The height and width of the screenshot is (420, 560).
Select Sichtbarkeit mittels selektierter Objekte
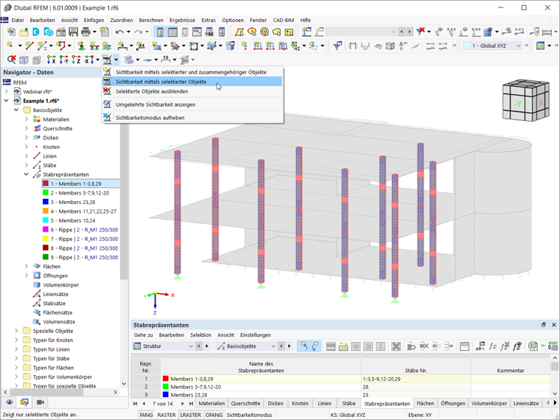click(192, 82)
